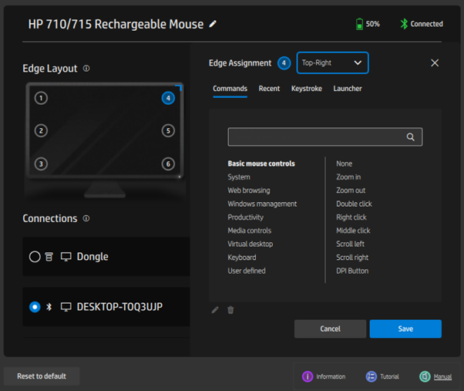
Task: Click the Dongle connection label
Action: (92, 257)
